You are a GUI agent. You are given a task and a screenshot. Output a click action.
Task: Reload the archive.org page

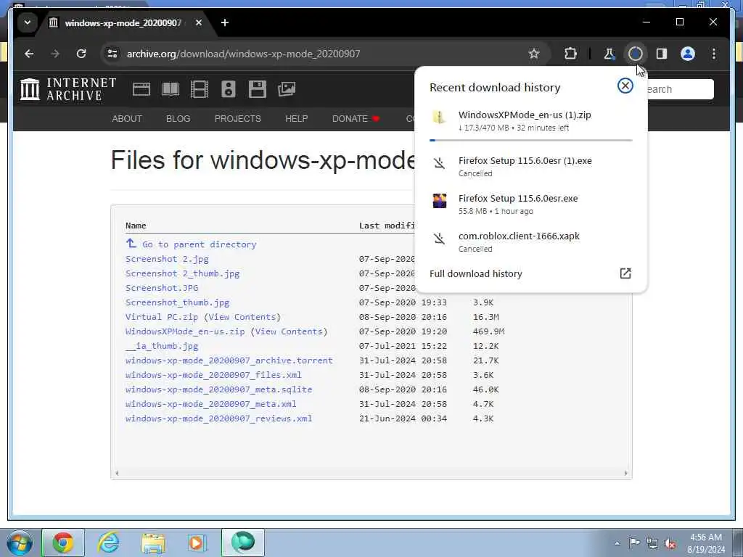click(81, 54)
